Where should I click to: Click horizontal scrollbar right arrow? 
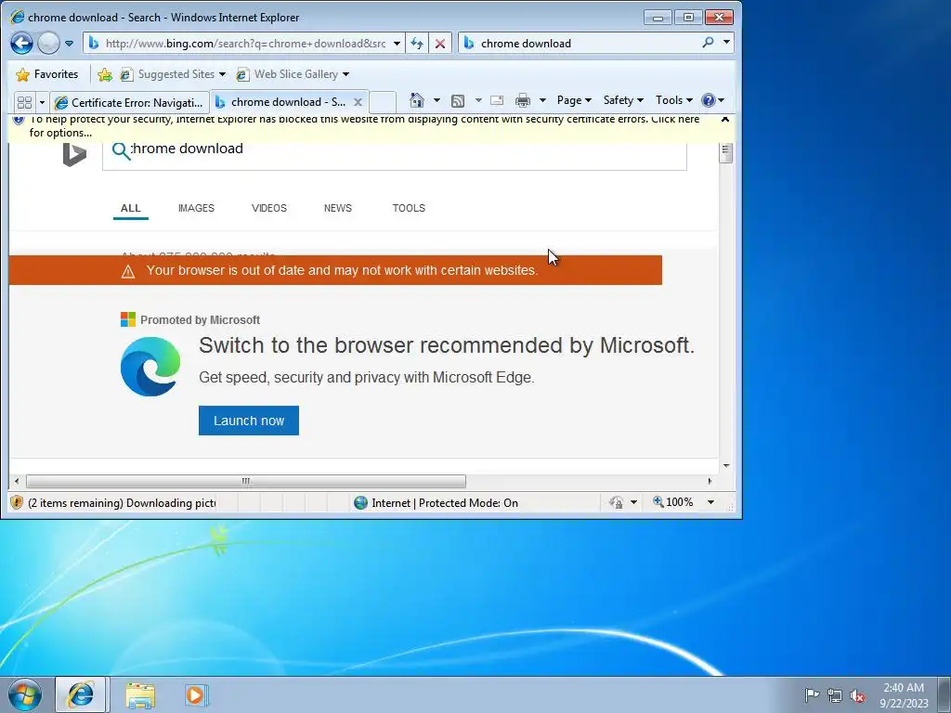pyautogui.click(x=710, y=482)
